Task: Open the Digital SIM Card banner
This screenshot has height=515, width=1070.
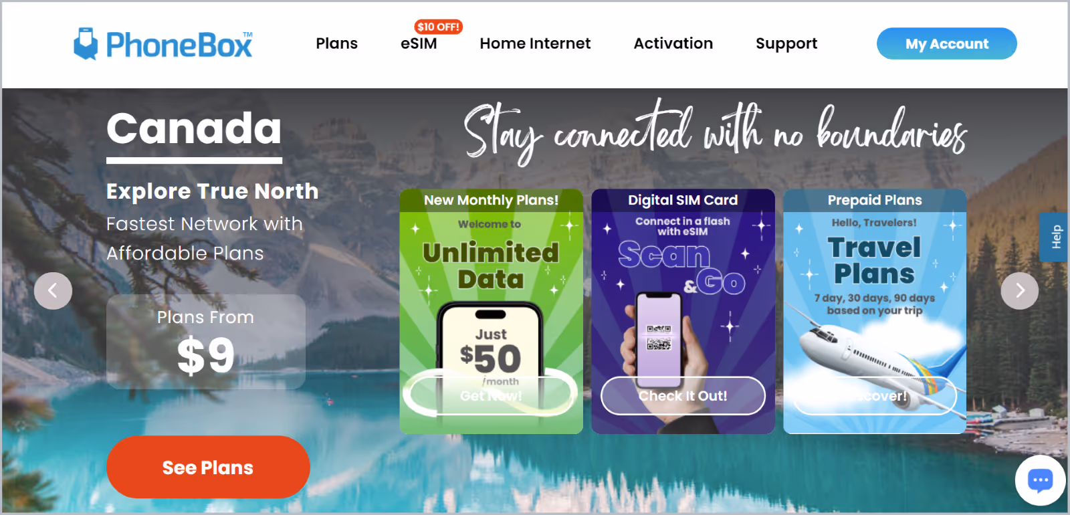Action: click(x=683, y=311)
